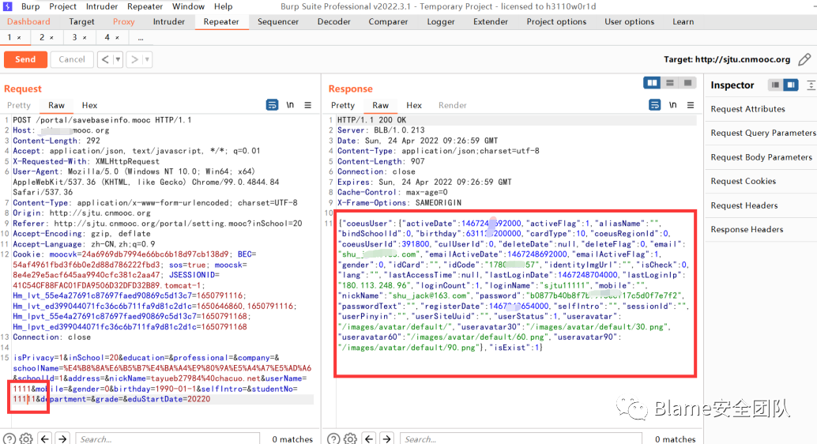Open help for Request search
Viewport: 817px width, 444px height.
tap(9, 438)
